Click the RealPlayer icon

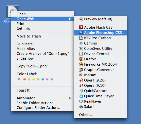81,101
